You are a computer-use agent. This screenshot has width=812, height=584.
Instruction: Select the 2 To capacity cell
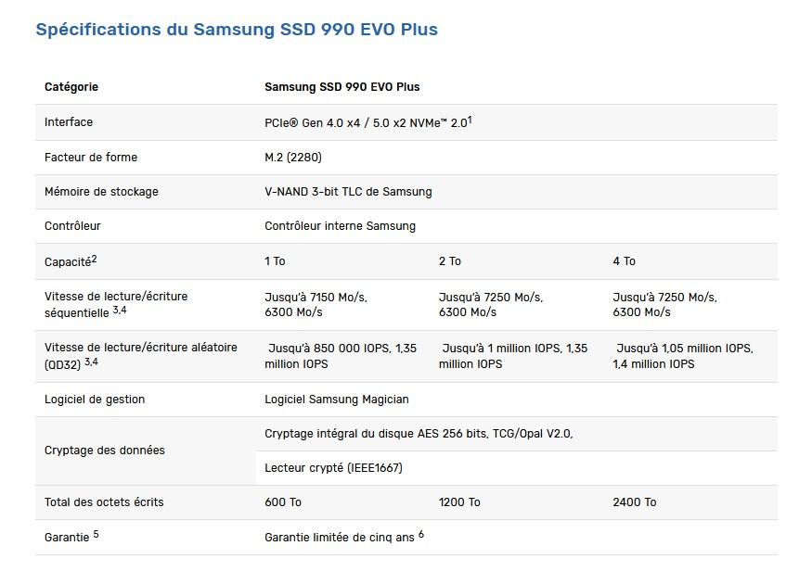(x=449, y=261)
